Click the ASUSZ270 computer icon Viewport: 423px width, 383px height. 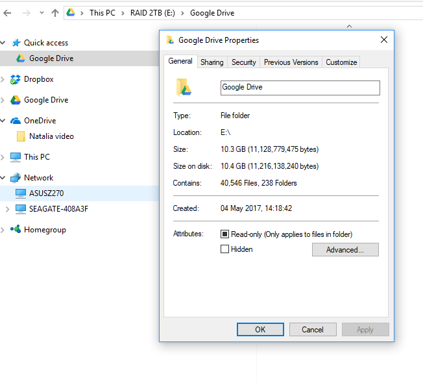point(21,193)
